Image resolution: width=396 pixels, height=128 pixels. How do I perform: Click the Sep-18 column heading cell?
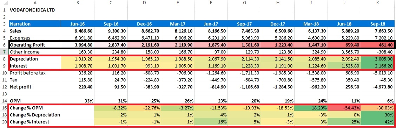[378, 24]
